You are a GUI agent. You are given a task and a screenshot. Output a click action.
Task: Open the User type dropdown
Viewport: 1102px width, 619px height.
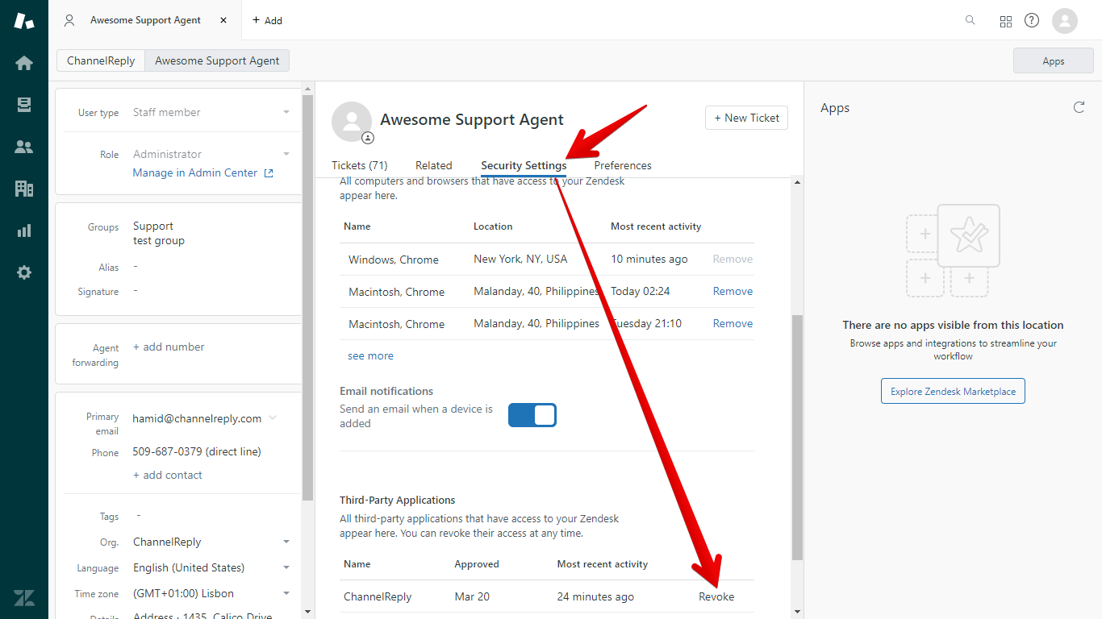pos(286,112)
